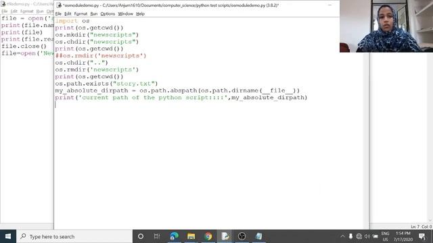
Task: Open Format menu in background filedemo.py window
Action: pyautogui.click(x=27, y=11)
